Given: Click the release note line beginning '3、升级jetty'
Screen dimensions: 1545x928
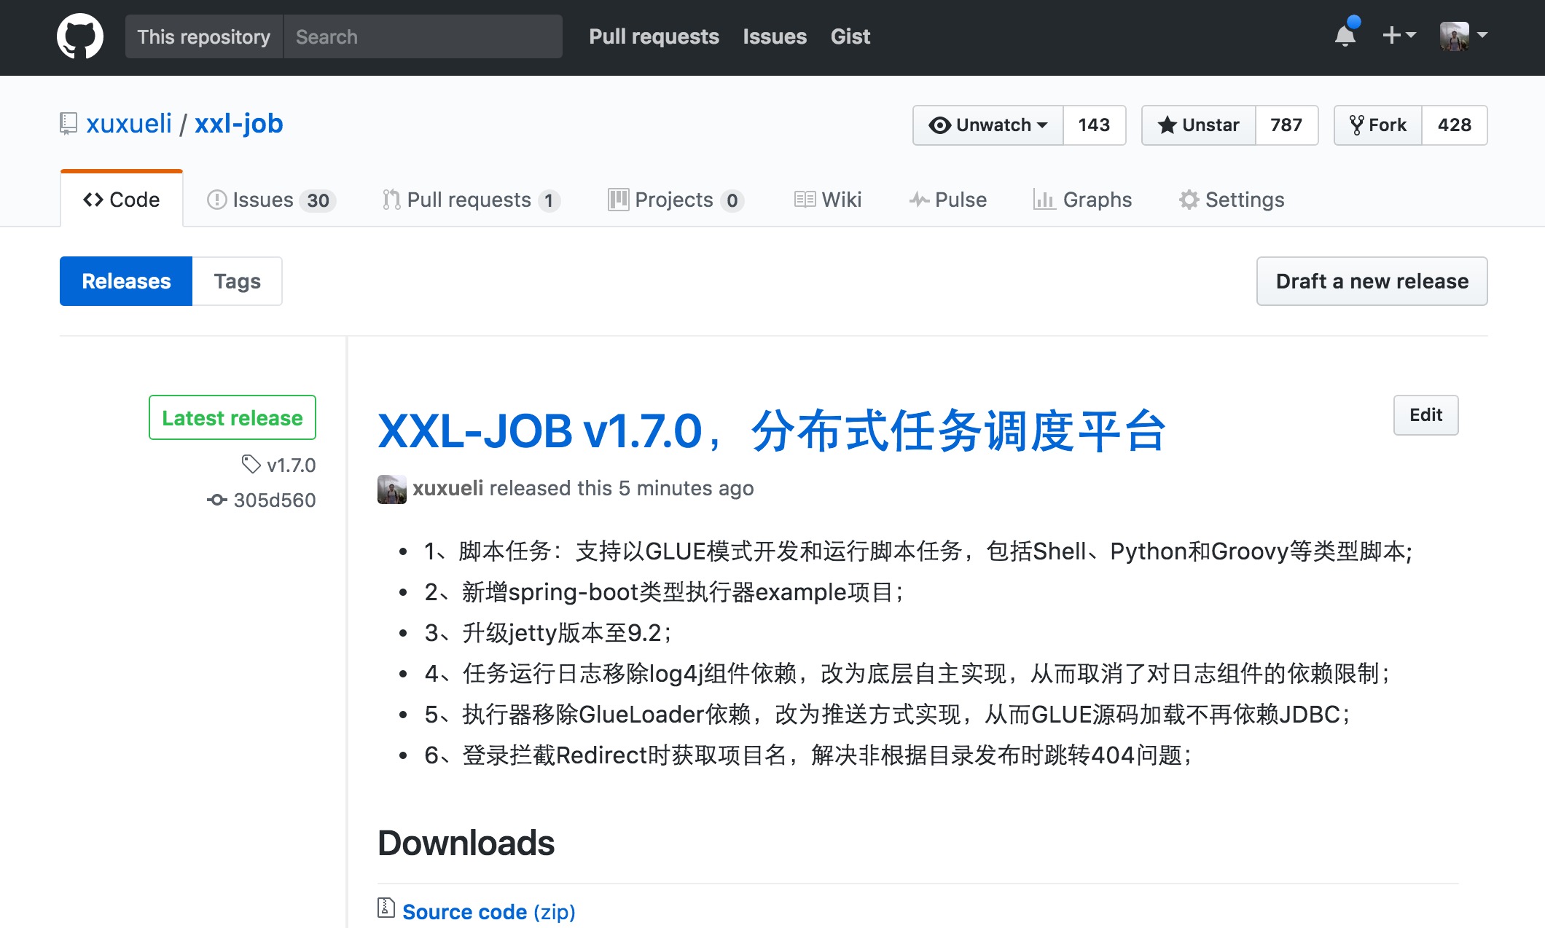Looking at the screenshot, I should pos(549,633).
